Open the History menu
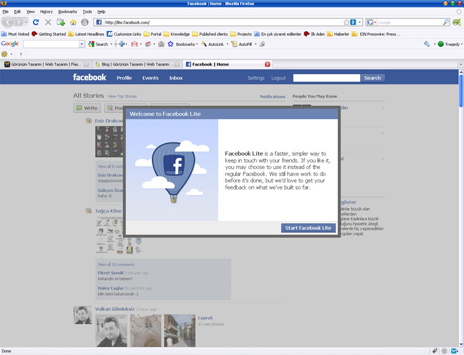464x355 pixels. click(x=46, y=12)
